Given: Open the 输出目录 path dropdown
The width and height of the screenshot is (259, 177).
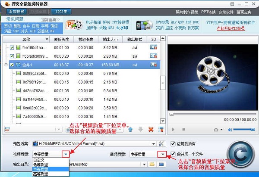Looking at the screenshot, I should (x=144, y=165).
